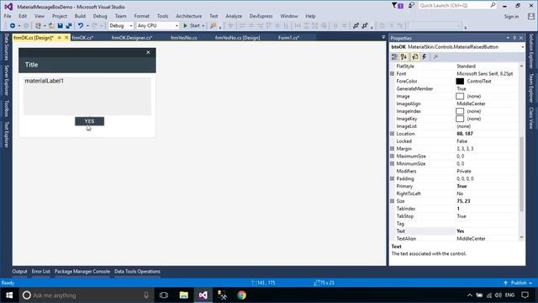
Task: Select the materialLabel1 label on the form
Action: pyautogui.click(x=45, y=81)
